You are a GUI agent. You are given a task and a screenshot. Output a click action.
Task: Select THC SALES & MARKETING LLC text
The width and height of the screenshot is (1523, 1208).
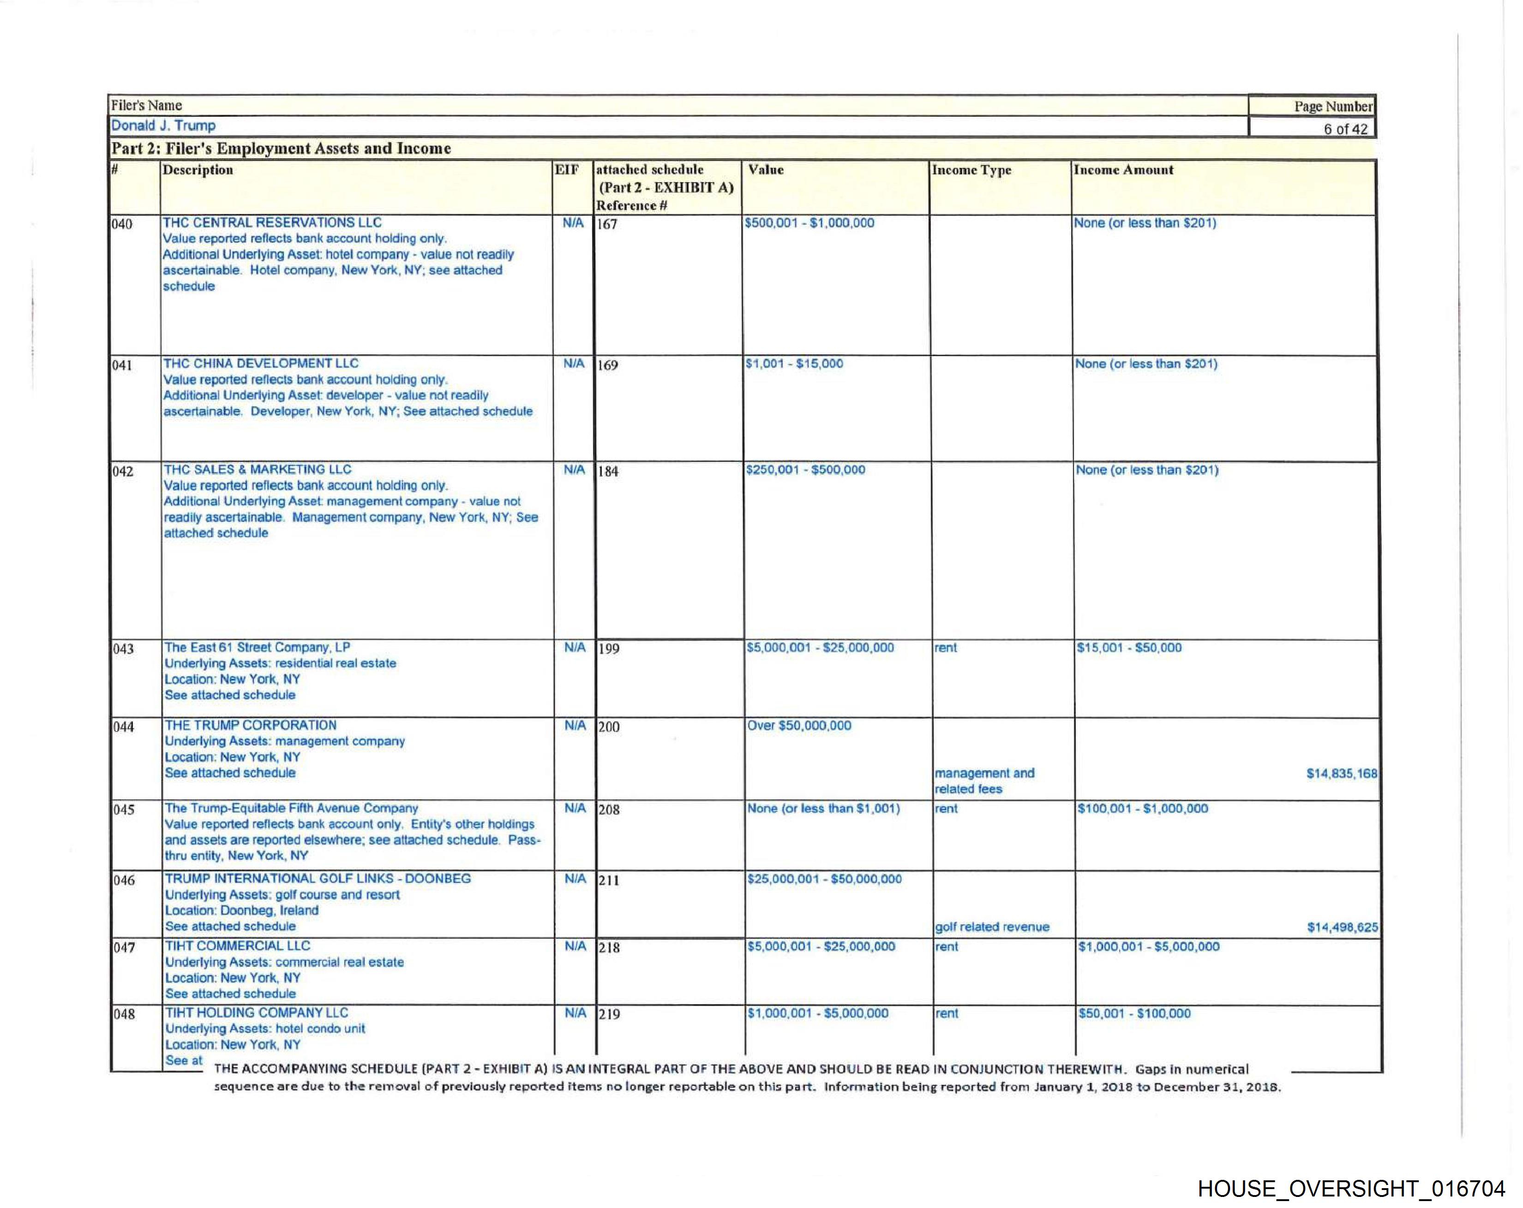257,470
